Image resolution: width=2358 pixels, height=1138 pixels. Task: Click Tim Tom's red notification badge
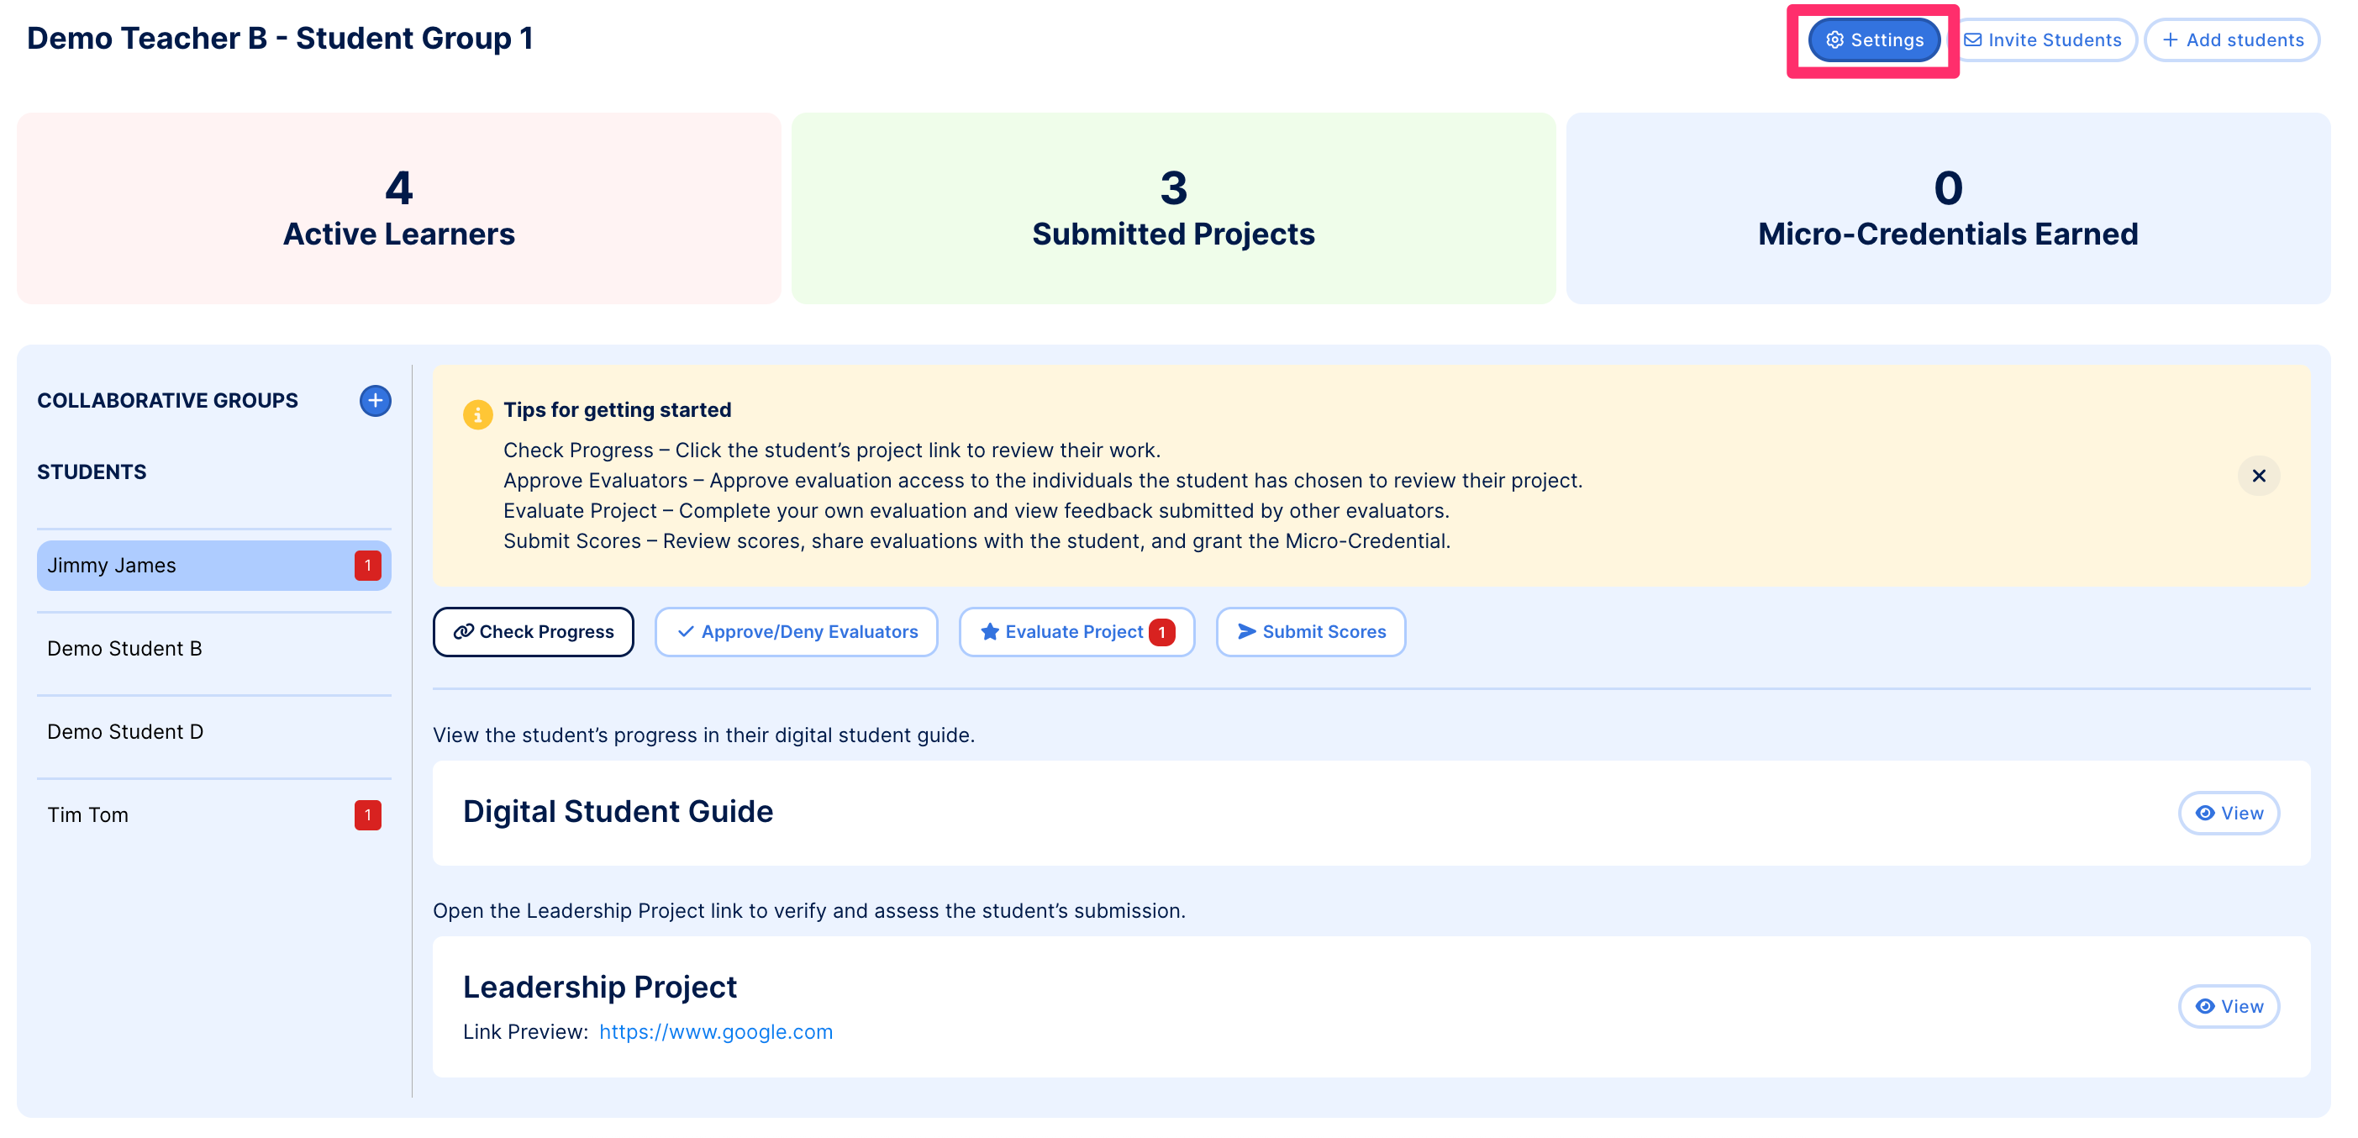pyautogui.click(x=367, y=814)
